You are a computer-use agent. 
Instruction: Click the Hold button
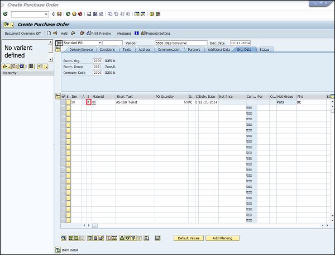(x=64, y=34)
